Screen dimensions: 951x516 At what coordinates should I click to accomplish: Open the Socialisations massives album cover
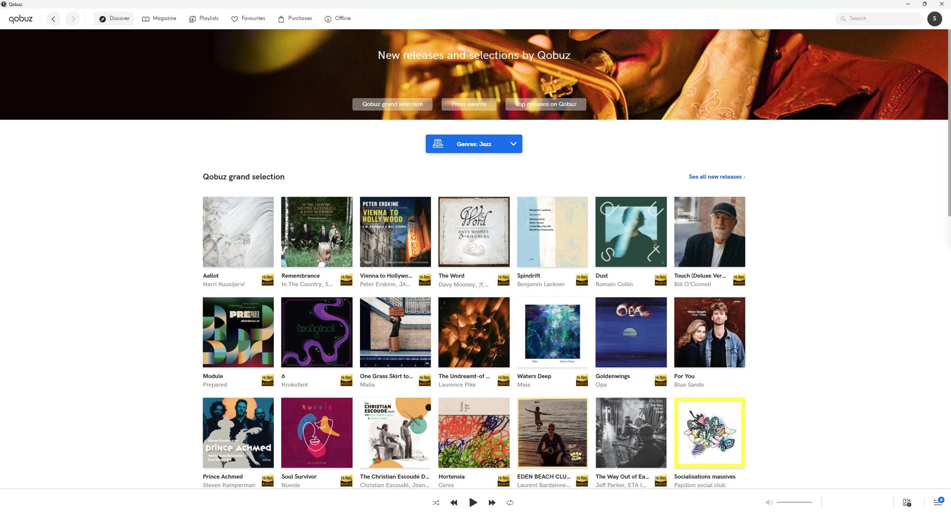point(710,433)
